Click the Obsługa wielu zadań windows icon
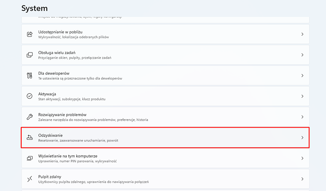This screenshot has width=326, height=191. tap(29, 55)
